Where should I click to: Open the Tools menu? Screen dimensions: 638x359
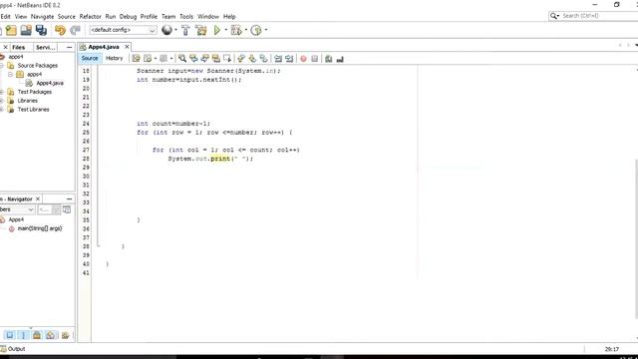pyautogui.click(x=186, y=16)
